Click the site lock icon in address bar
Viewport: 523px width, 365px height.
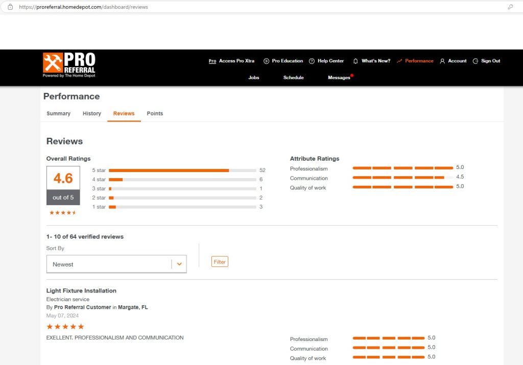point(10,7)
